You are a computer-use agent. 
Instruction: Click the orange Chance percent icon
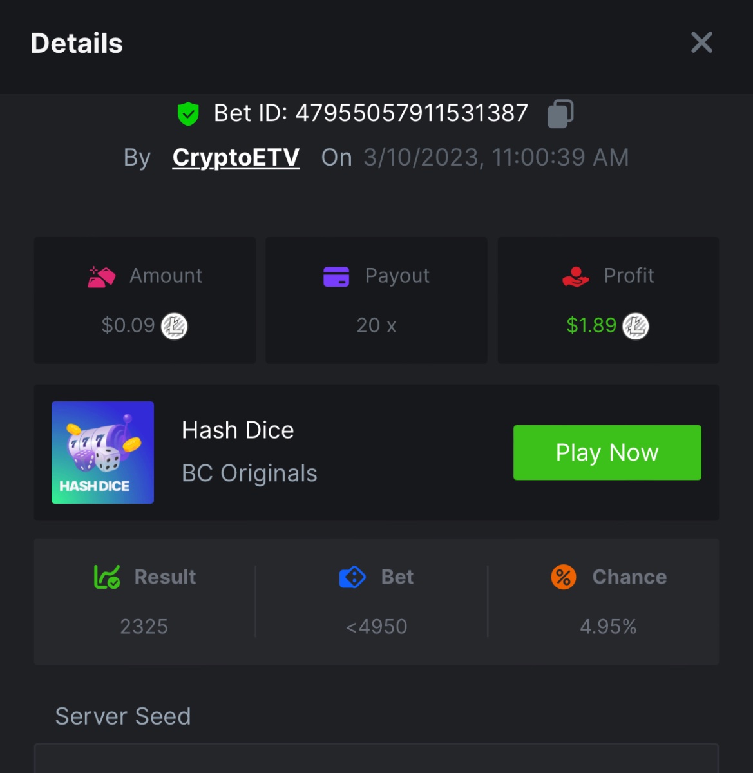[563, 577]
